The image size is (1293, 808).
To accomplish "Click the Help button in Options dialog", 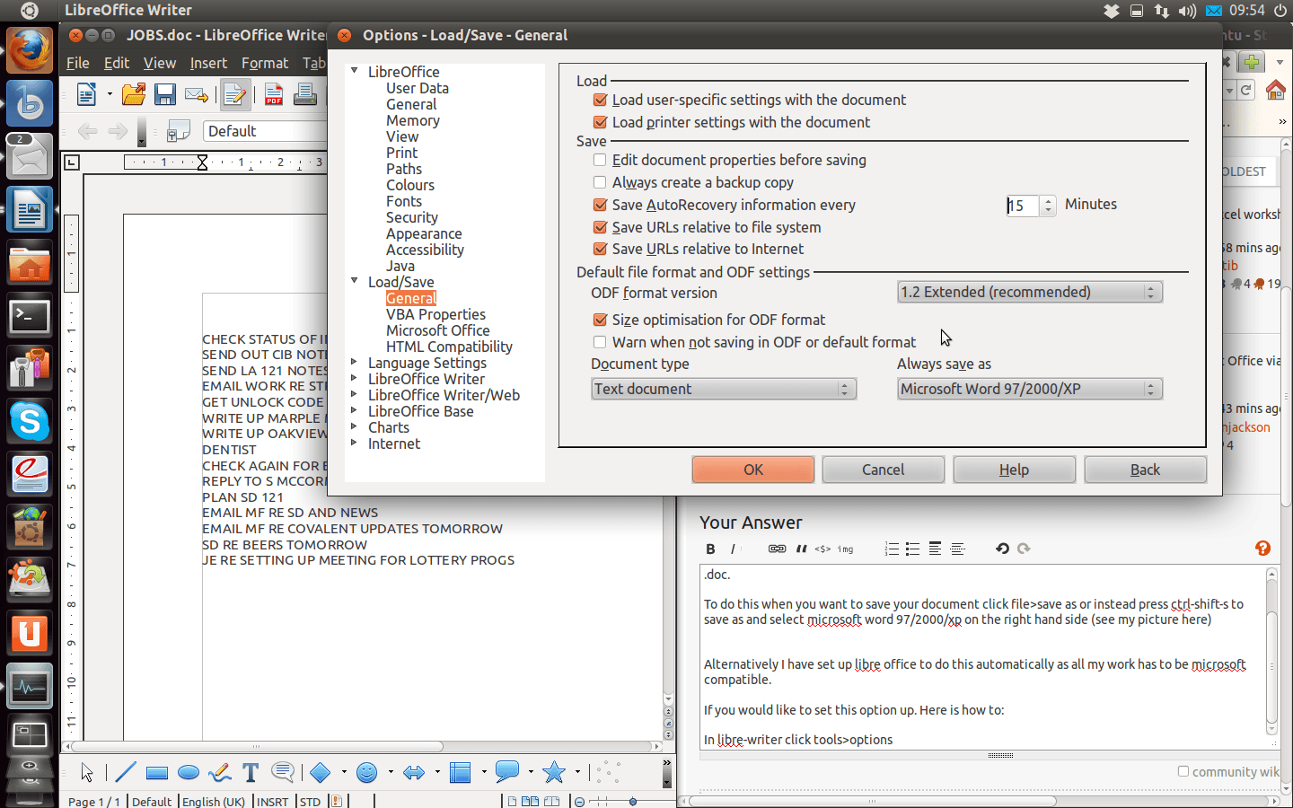I will pos(1015,470).
